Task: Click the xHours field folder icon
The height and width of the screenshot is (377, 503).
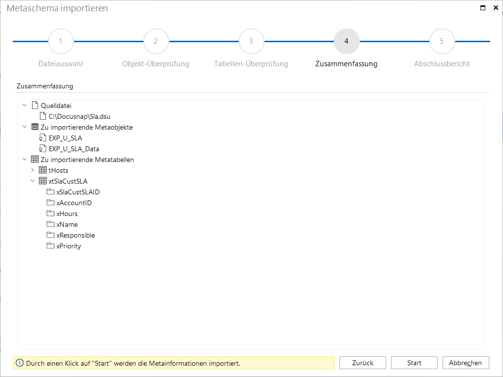Action: pos(51,213)
